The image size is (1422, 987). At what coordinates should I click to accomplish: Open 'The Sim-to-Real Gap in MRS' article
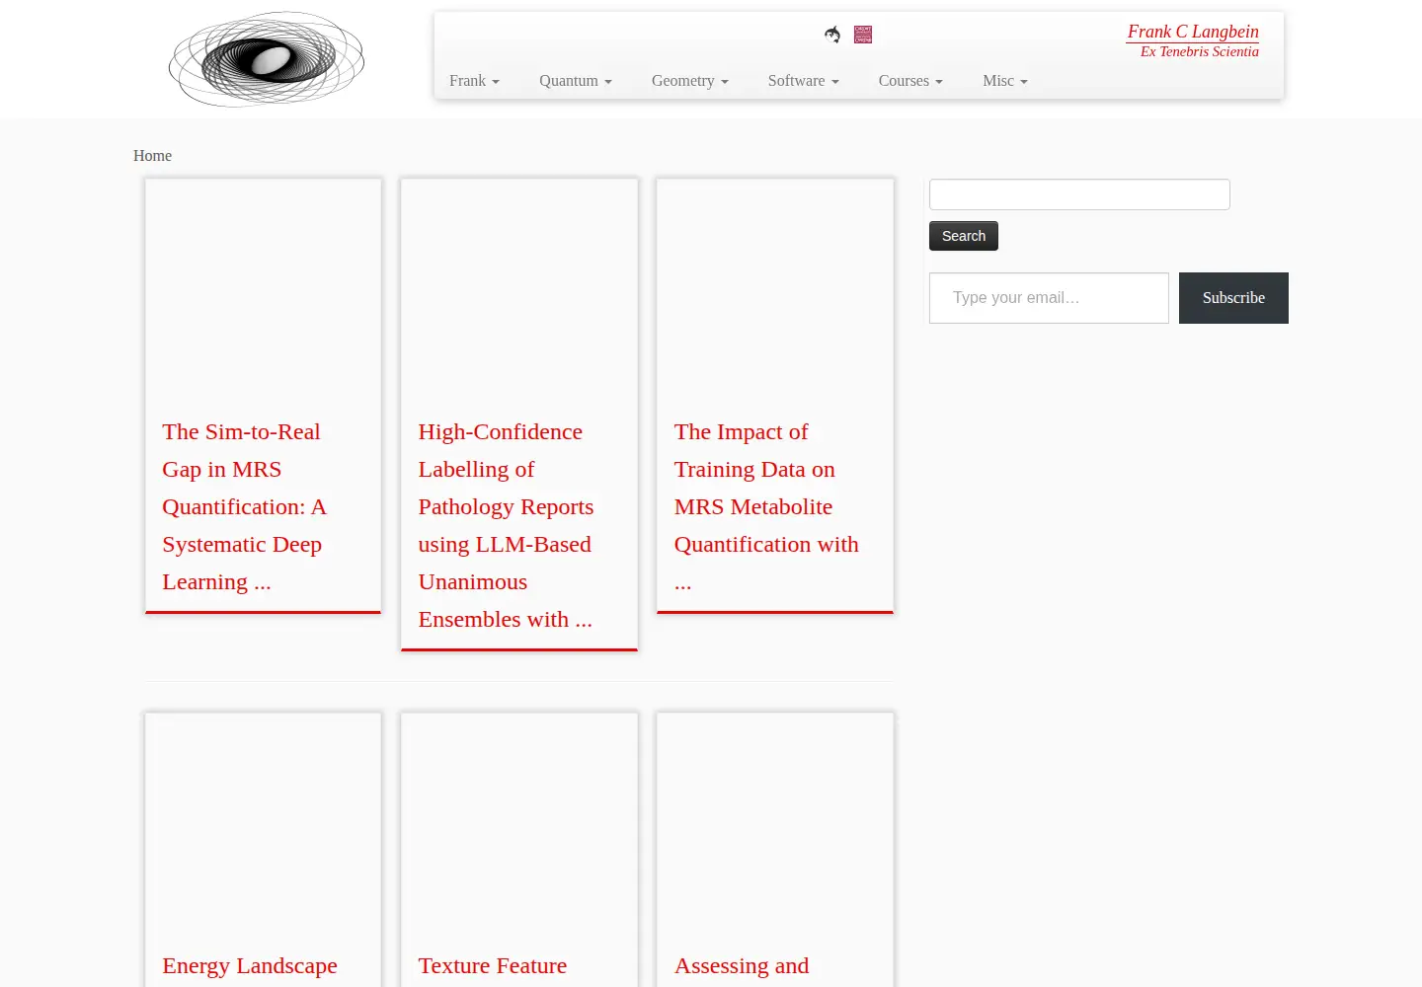[244, 506]
